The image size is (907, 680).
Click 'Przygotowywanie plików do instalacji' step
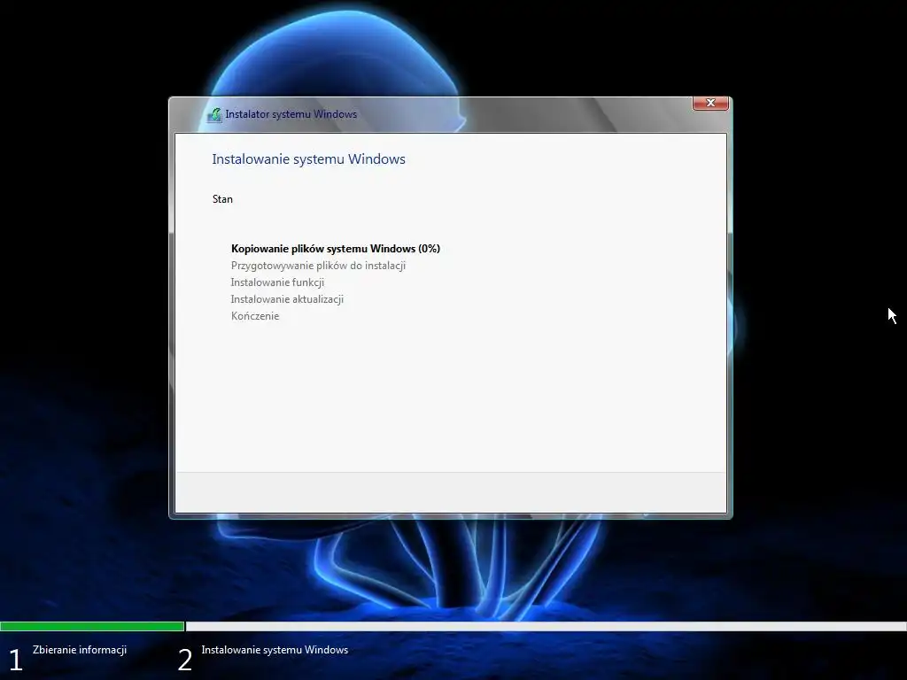[x=318, y=266]
